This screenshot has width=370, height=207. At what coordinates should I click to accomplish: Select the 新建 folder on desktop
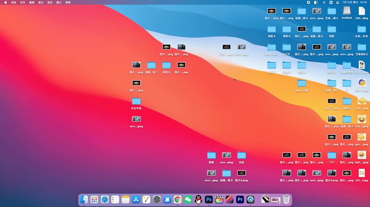click(211, 157)
